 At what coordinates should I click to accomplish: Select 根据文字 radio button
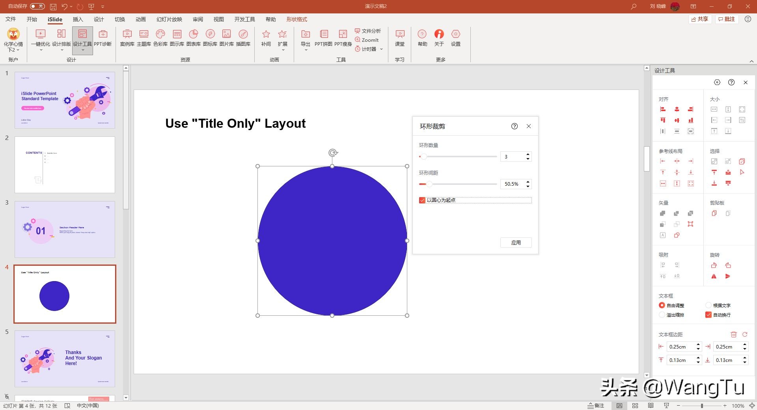pos(709,305)
